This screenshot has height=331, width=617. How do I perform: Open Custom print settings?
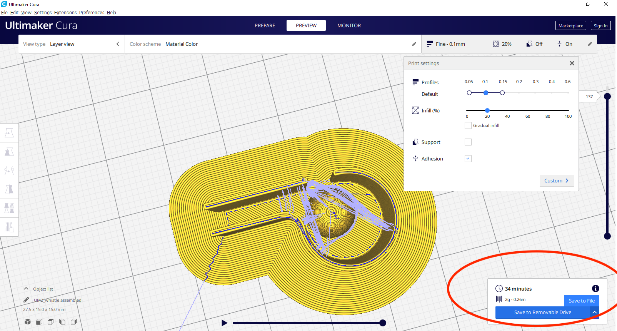557,181
